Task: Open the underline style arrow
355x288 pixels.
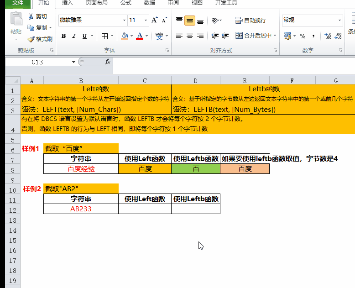Action: (92, 36)
